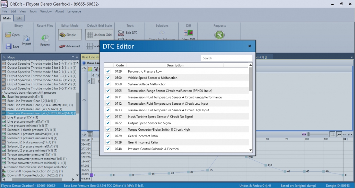The image size is (355, 188).
Task: Click the Import file icon
Action: pos(26,38)
